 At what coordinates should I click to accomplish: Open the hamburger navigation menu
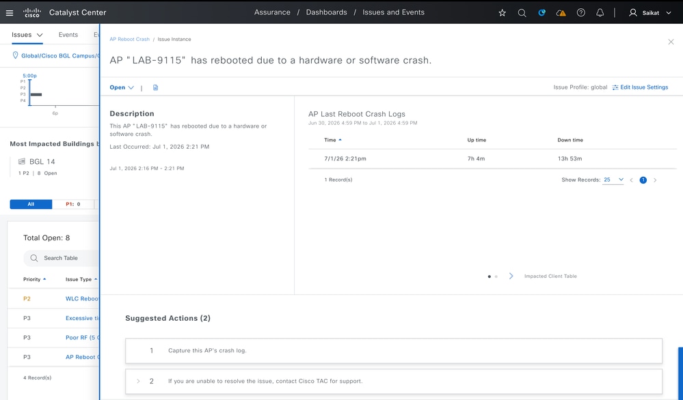tap(9, 12)
